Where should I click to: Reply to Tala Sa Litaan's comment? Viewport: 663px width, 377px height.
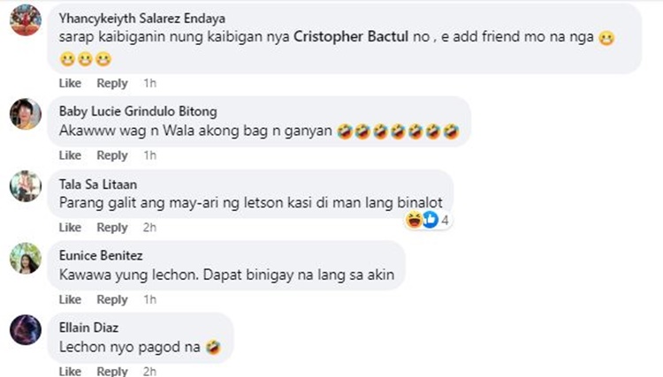click(x=112, y=228)
